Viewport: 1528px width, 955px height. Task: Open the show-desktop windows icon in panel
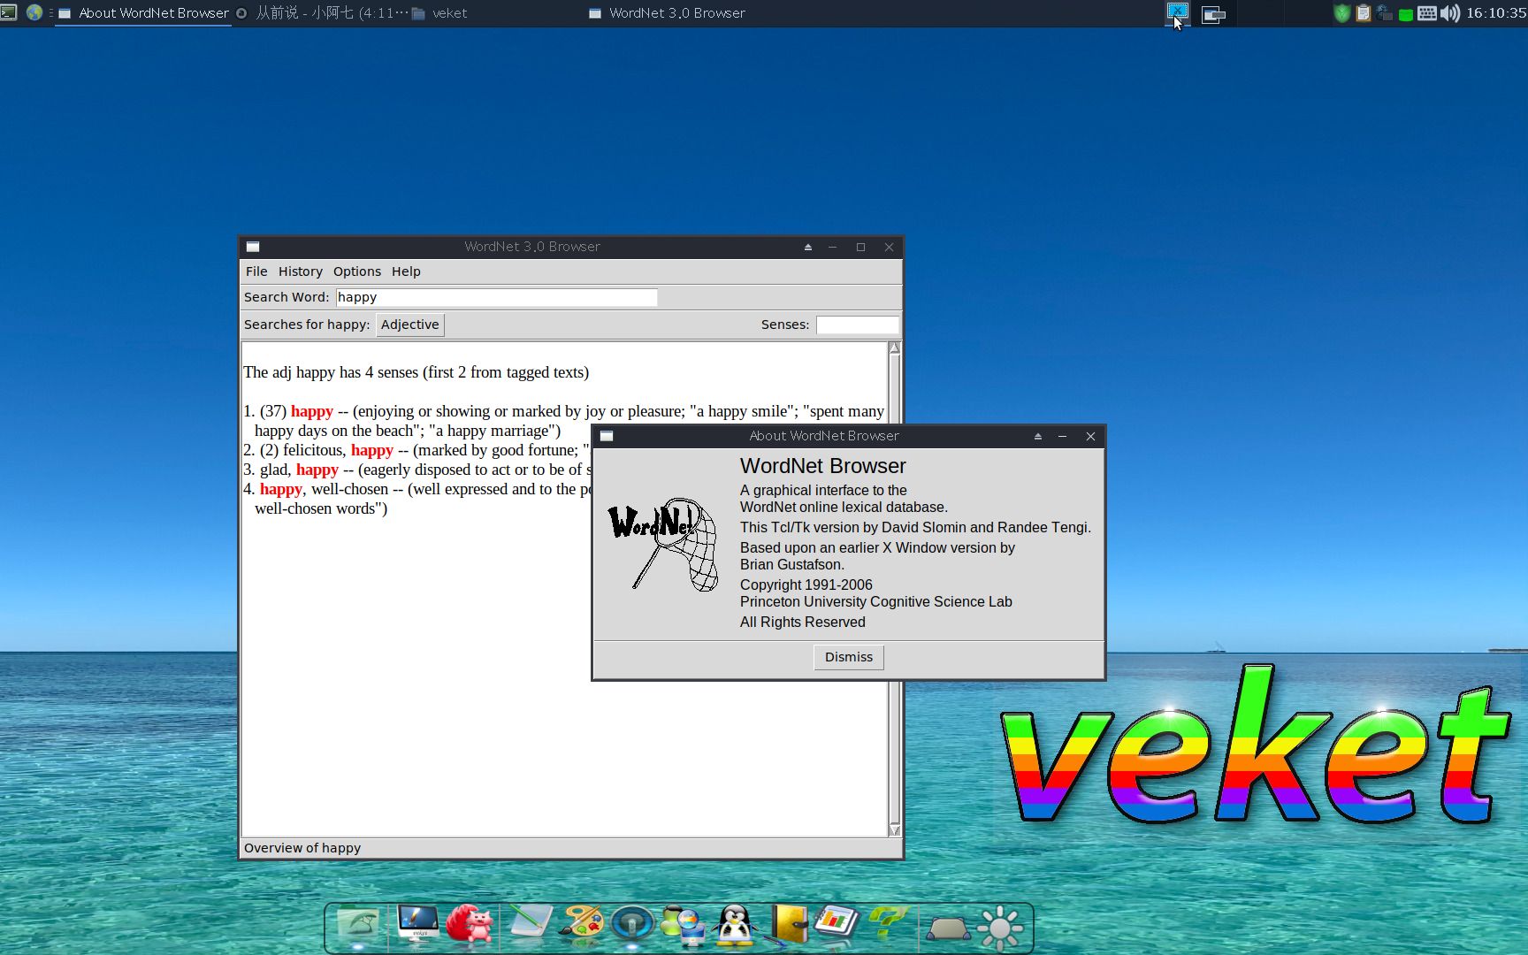pyautogui.click(x=1213, y=14)
